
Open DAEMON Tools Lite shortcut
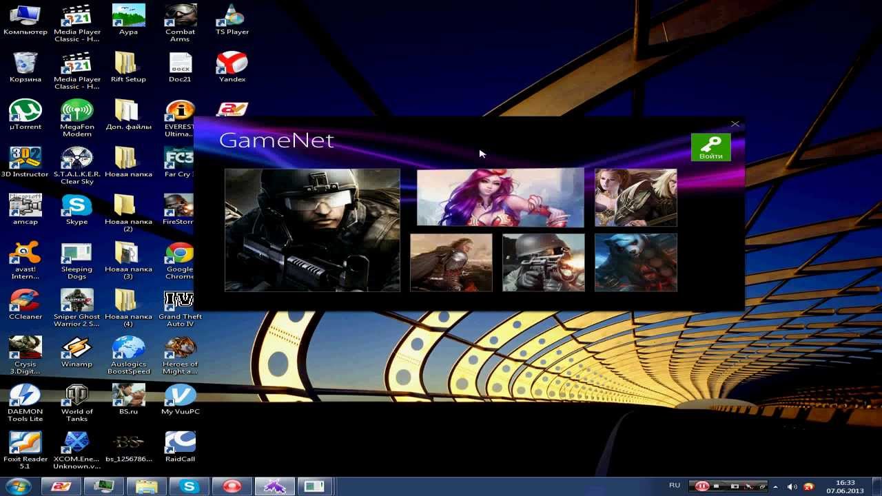(x=25, y=403)
